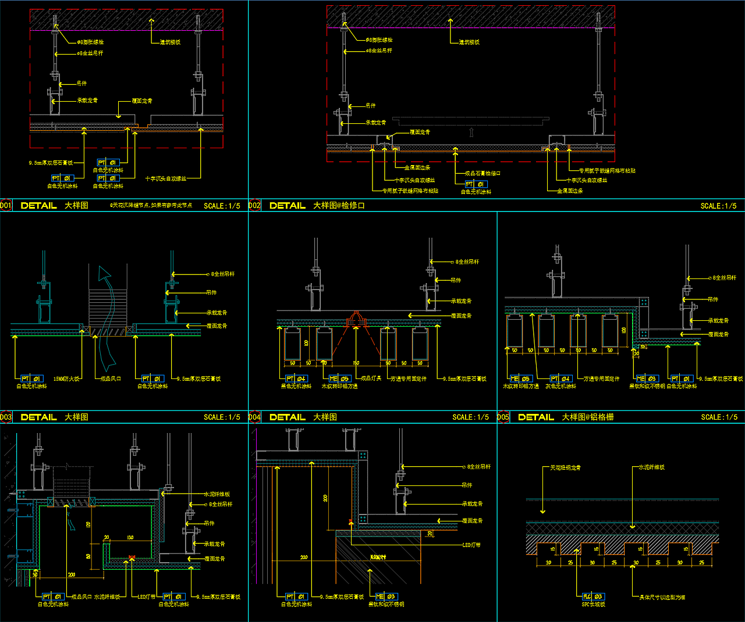Click the D05 hexagon detail tag

[x=503, y=417]
